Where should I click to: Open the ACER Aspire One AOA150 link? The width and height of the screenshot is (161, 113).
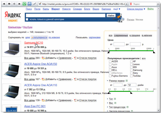click(41, 64)
